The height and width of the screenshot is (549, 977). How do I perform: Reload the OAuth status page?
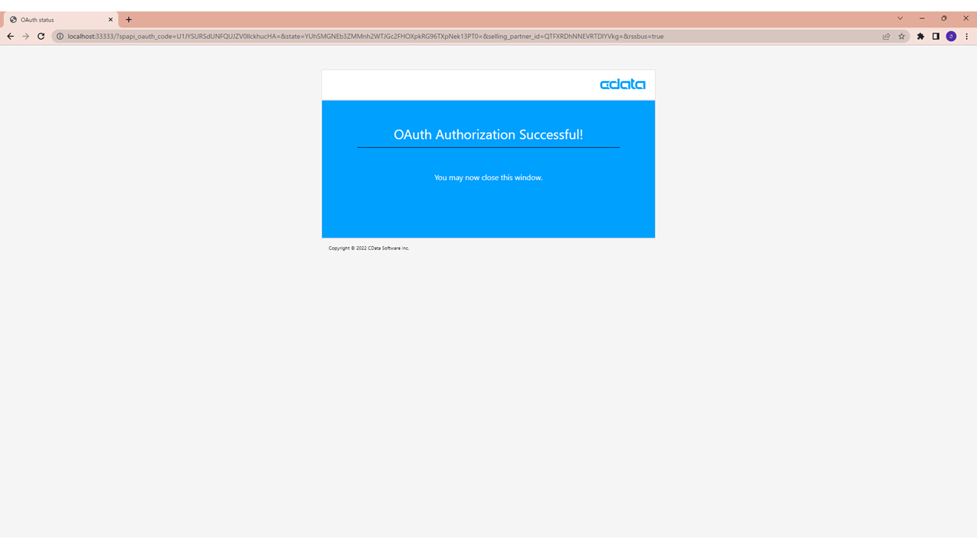(x=41, y=36)
